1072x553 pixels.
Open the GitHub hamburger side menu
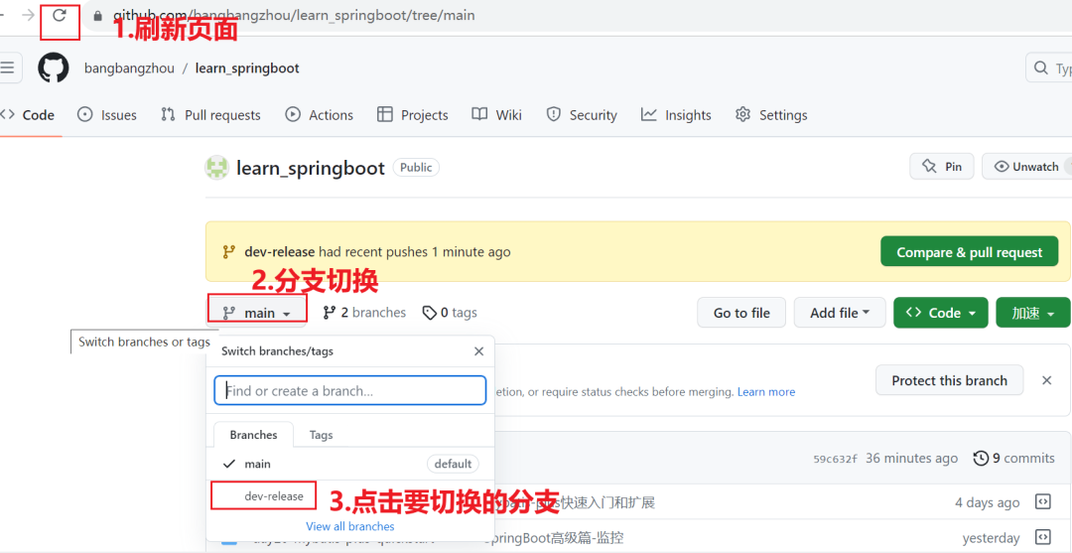[x=8, y=68]
